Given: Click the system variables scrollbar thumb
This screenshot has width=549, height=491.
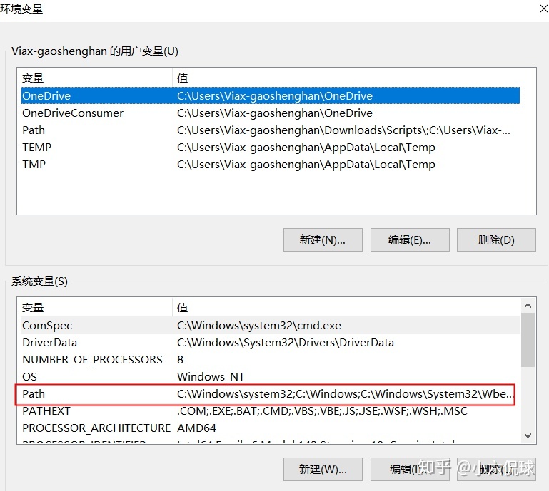Looking at the screenshot, I should pyautogui.click(x=528, y=340).
